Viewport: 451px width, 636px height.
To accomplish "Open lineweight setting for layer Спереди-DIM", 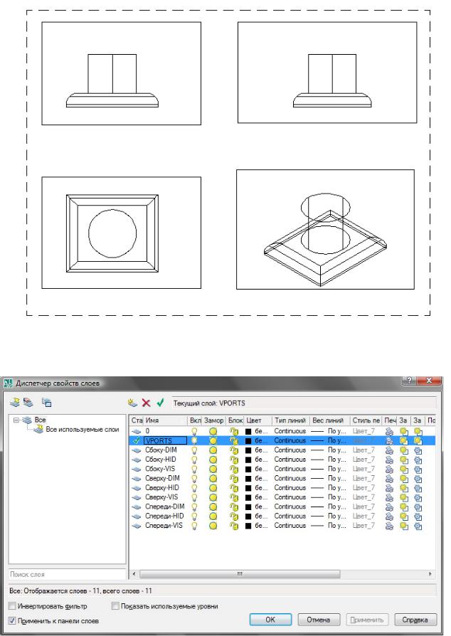I will [329, 507].
